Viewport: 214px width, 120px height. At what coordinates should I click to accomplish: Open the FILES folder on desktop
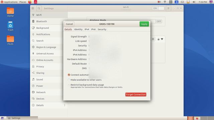10,40
